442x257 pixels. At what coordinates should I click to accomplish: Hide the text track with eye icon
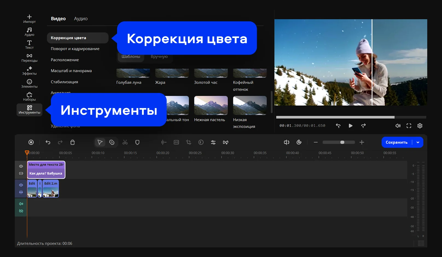click(x=21, y=166)
